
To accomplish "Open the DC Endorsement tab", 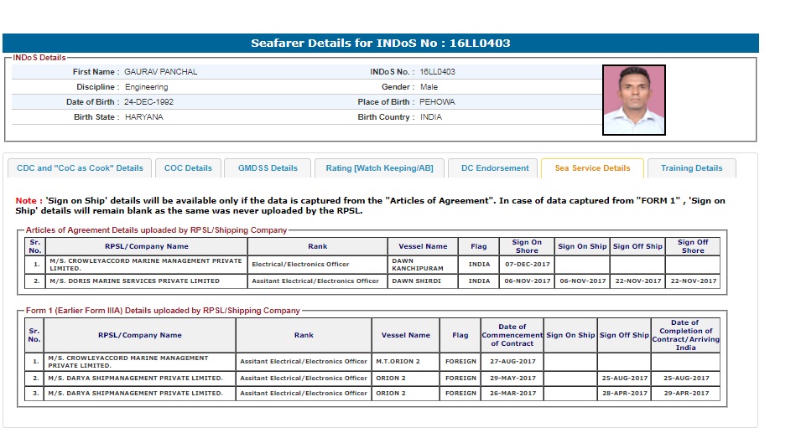I will (495, 168).
